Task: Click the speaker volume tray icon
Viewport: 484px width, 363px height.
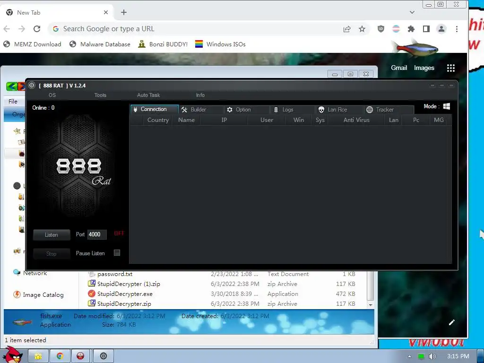Action: tap(432, 356)
